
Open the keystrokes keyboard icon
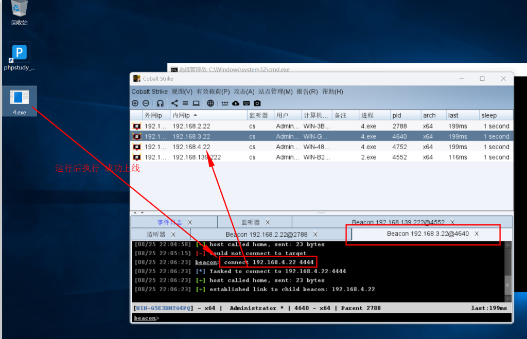(247, 103)
